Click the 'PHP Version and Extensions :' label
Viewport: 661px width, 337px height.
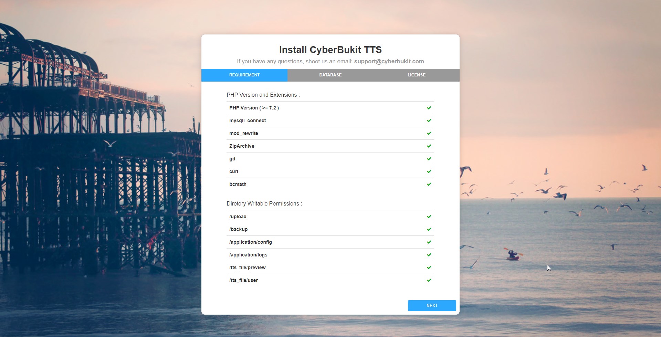click(263, 95)
